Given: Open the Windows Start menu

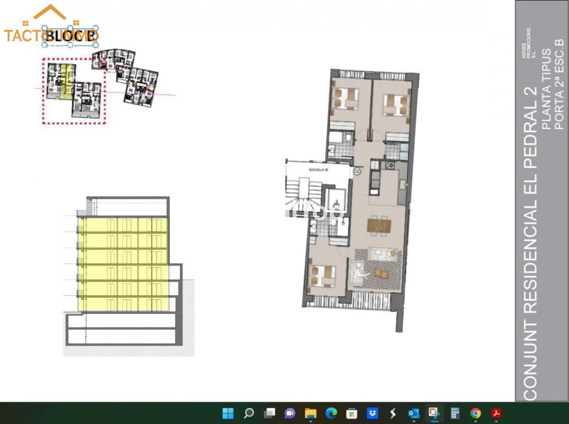Looking at the screenshot, I should point(228,413).
